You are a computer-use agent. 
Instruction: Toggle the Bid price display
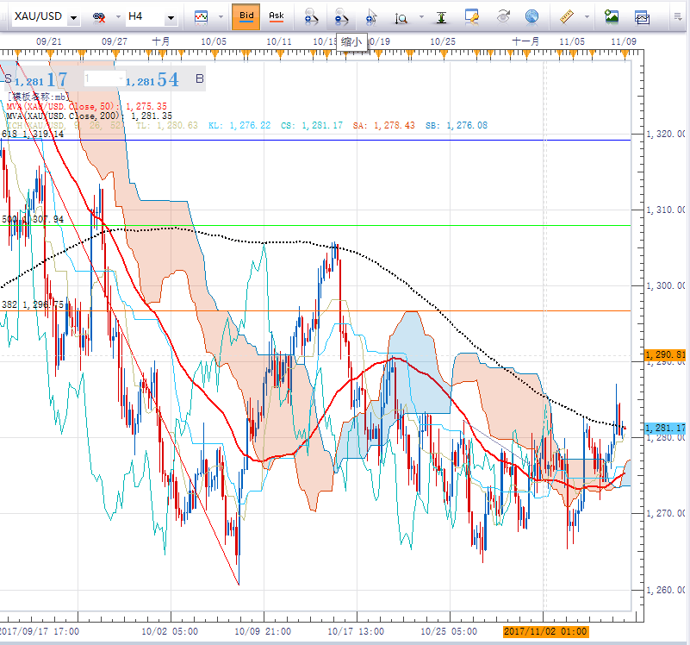246,16
